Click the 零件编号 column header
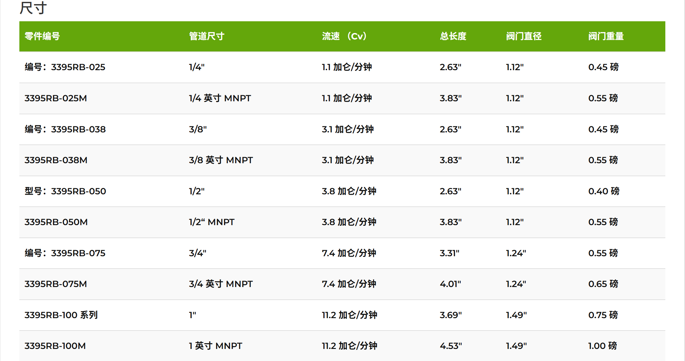The image size is (685, 361). click(x=42, y=36)
